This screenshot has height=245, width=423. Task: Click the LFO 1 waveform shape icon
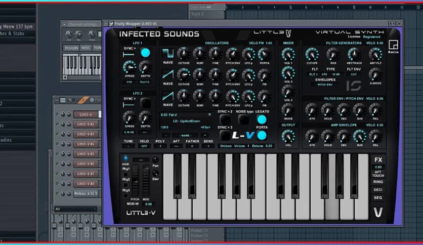pyautogui.click(x=129, y=55)
